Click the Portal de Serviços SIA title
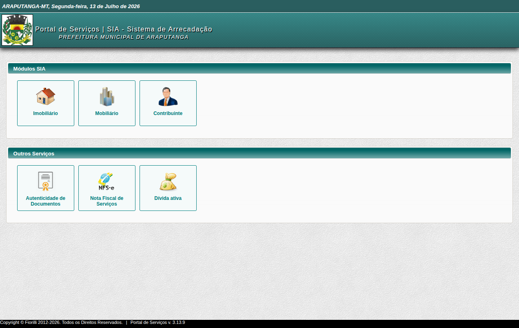 pyautogui.click(x=124, y=29)
